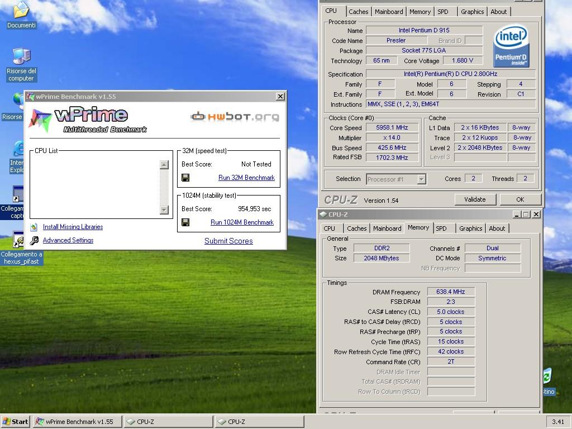Click the Rated FSB value 1702.3 MHz

(392, 158)
